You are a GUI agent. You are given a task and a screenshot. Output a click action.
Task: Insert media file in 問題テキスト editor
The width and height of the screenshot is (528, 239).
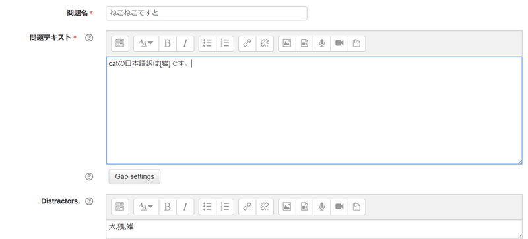[x=304, y=43]
